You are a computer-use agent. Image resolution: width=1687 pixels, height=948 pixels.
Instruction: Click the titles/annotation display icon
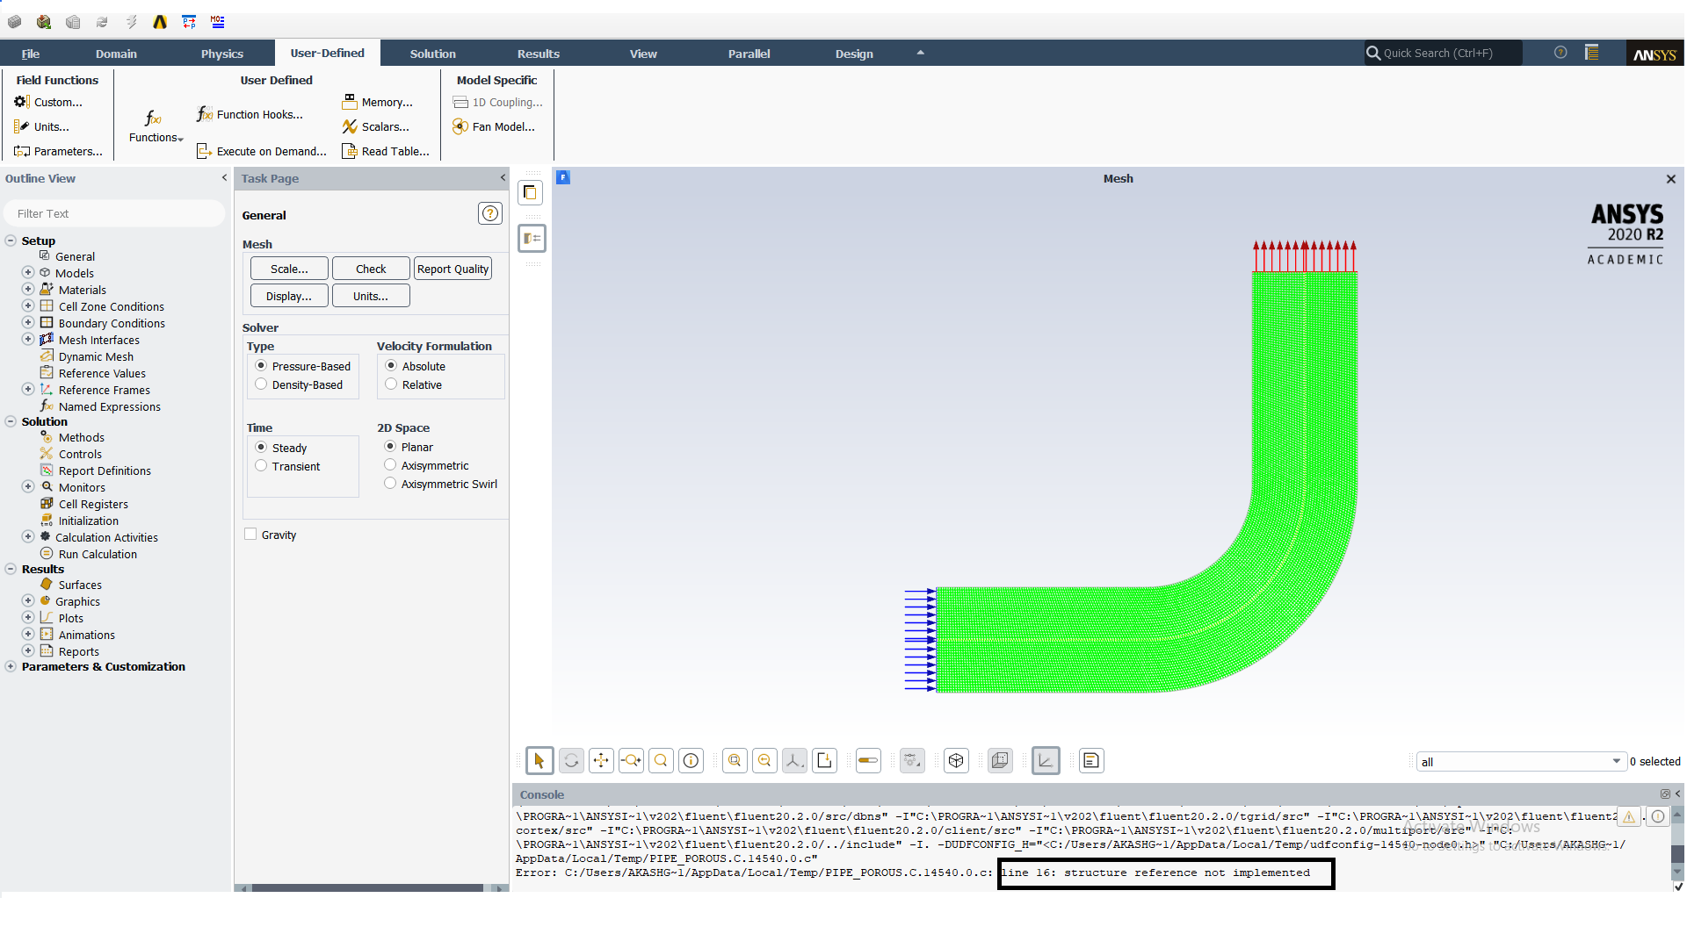(1091, 761)
